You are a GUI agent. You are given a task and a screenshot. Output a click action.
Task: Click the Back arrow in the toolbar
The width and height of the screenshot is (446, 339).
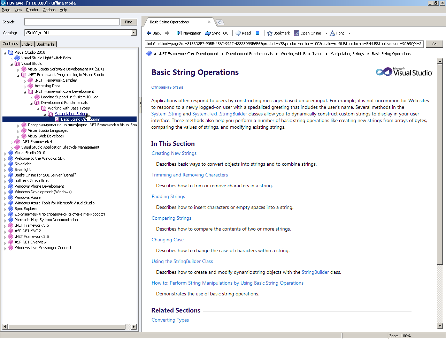[x=149, y=33]
